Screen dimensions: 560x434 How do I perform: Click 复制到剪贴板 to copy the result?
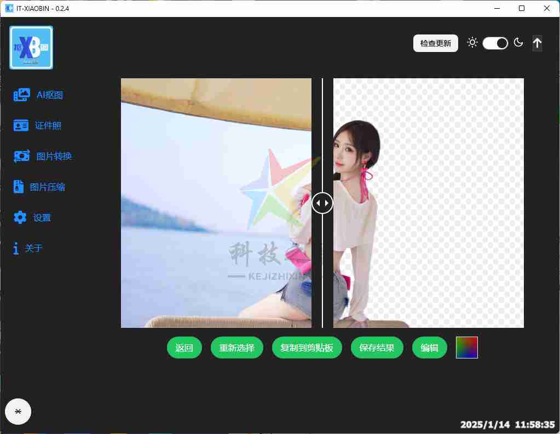pos(307,348)
